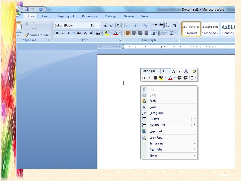
Task: Open the References tab
Action: (x=89, y=16)
